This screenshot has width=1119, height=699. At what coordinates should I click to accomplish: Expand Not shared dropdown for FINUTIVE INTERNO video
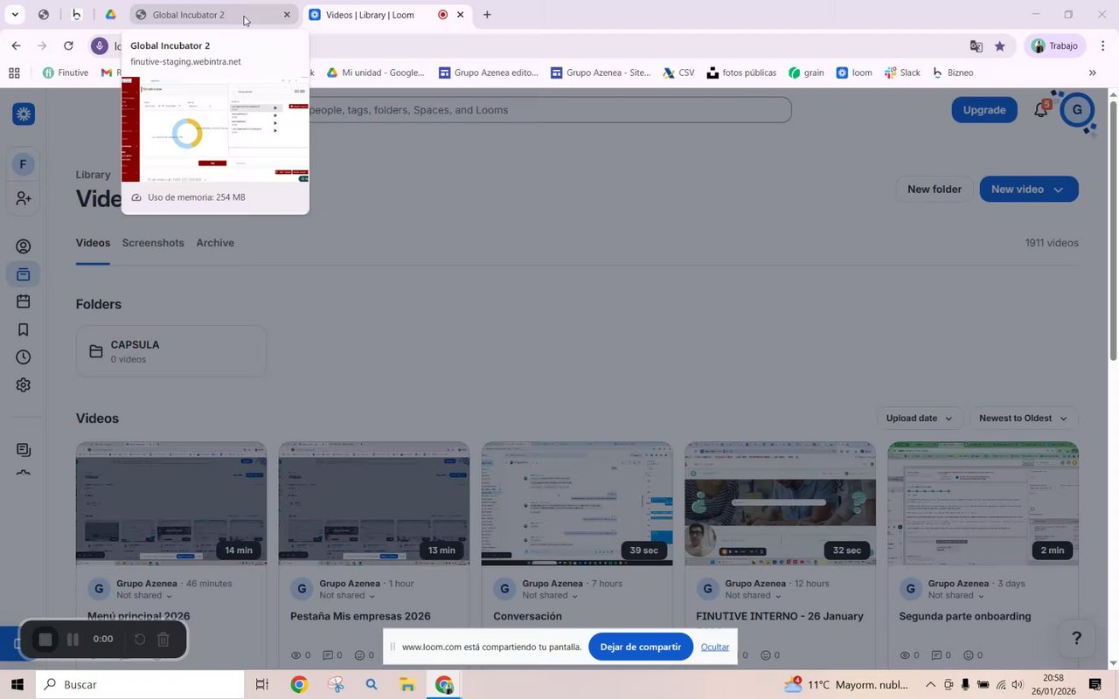point(753,596)
